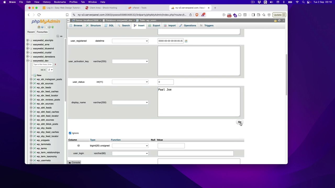The width and height of the screenshot is (335, 188).
Task: Select page number dropdown in navigation tree
Action: point(50,70)
